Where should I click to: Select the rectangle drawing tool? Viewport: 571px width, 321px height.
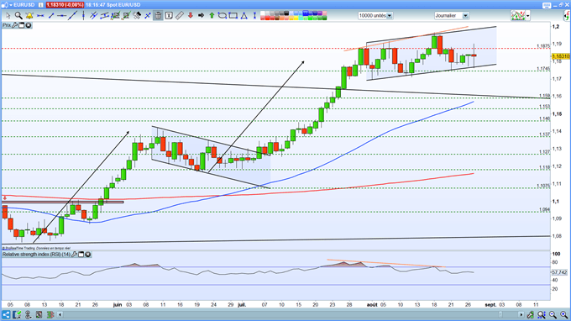(x=233, y=16)
